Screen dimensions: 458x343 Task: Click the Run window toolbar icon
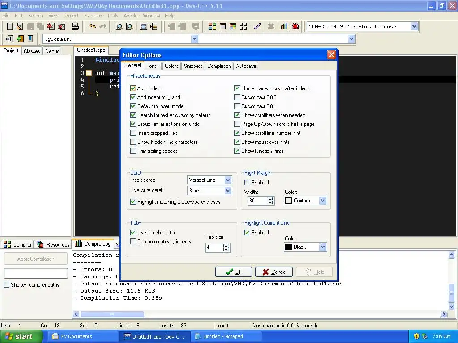coord(223,26)
